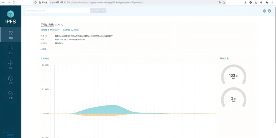Open the browser extensions puzzle icon
This screenshot has height=138, width=276.
(x=256, y=2)
